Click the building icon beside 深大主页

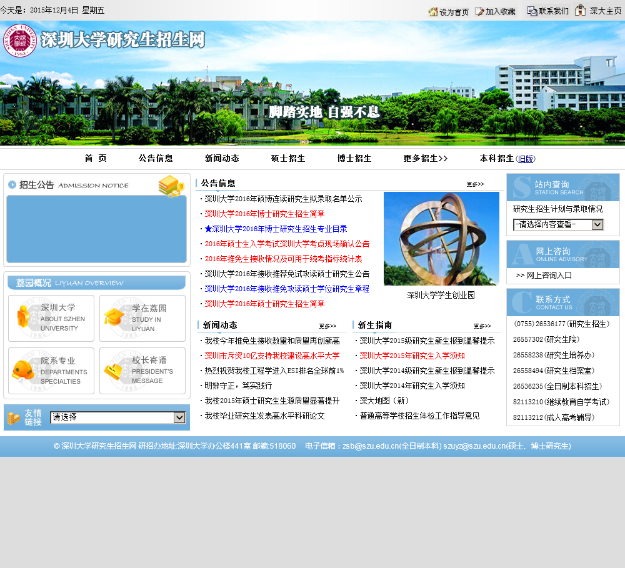(581, 10)
